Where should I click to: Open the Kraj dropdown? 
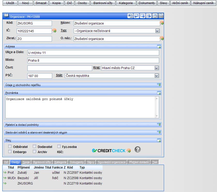pyautogui.click(x=156, y=68)
